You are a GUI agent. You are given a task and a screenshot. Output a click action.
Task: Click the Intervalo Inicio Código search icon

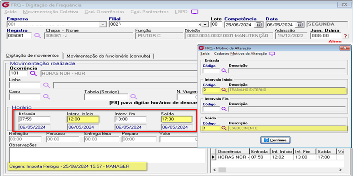tap(224, 90)
